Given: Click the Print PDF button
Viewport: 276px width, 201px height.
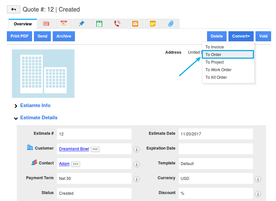Looking at the screenshot, I should [19, 36].
